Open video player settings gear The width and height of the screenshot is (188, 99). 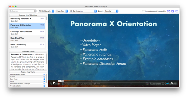pyautogui.click(x=172, y=83)
